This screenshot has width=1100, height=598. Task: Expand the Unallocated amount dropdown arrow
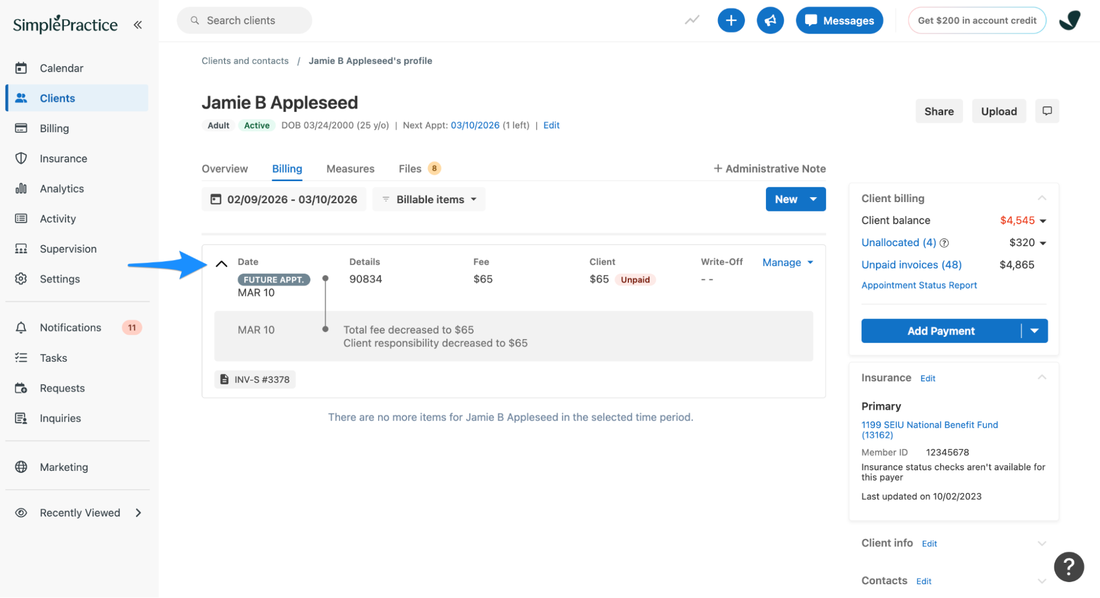click(x=1043, y=243)
